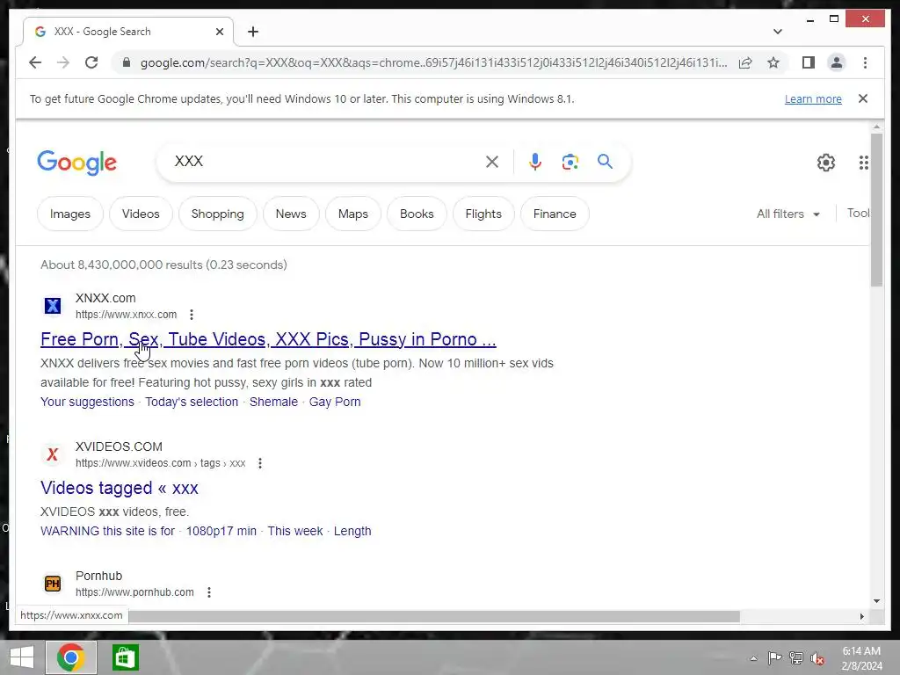
Task: Open 'WARNING this site is for' sitelink
Action: [x=107, y=531]
